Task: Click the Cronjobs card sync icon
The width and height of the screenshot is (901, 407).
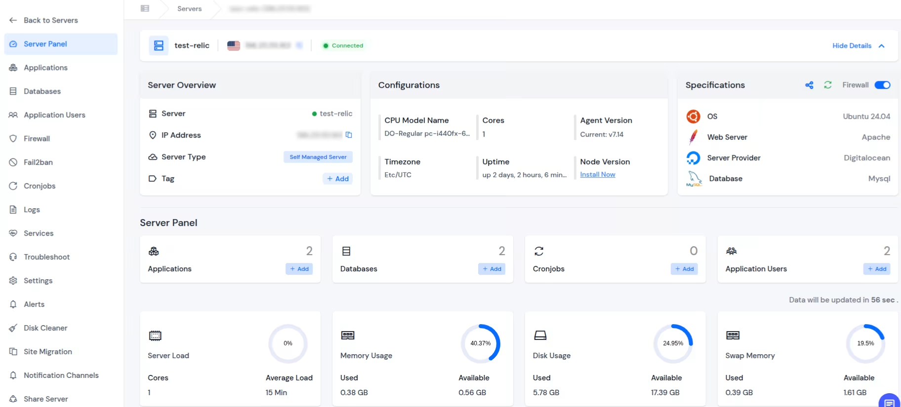Action: pyautogui.click(x=539, y=252)
